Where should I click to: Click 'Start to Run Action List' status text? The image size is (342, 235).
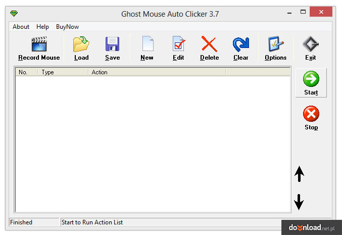point(92,222)
